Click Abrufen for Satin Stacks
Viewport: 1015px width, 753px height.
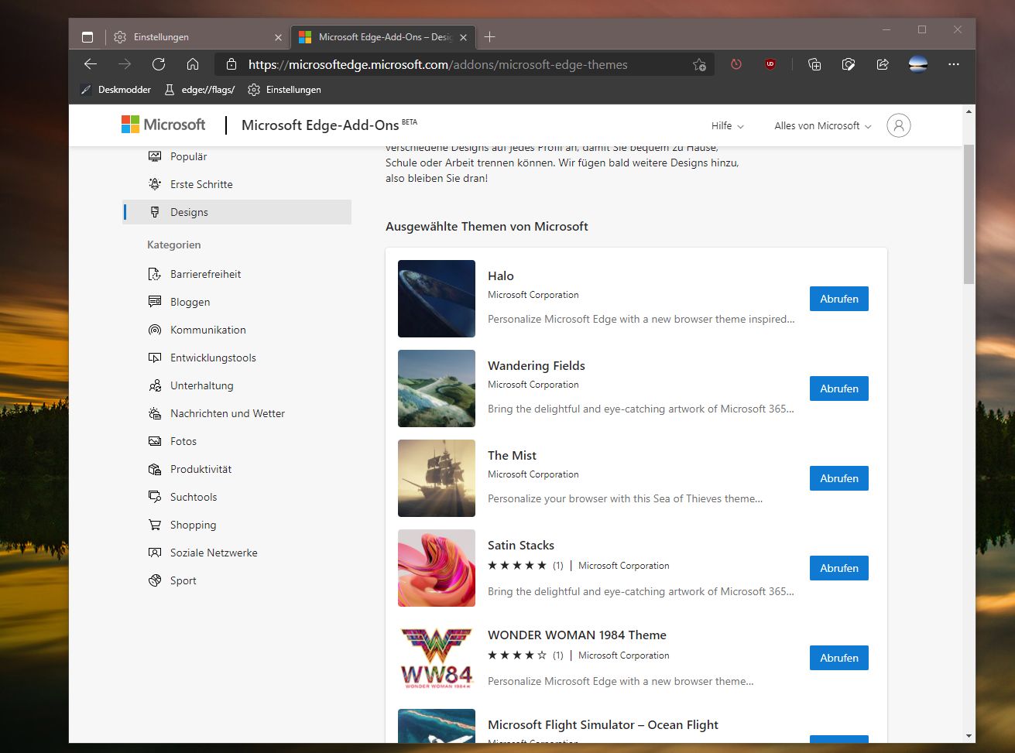(839, 568)
